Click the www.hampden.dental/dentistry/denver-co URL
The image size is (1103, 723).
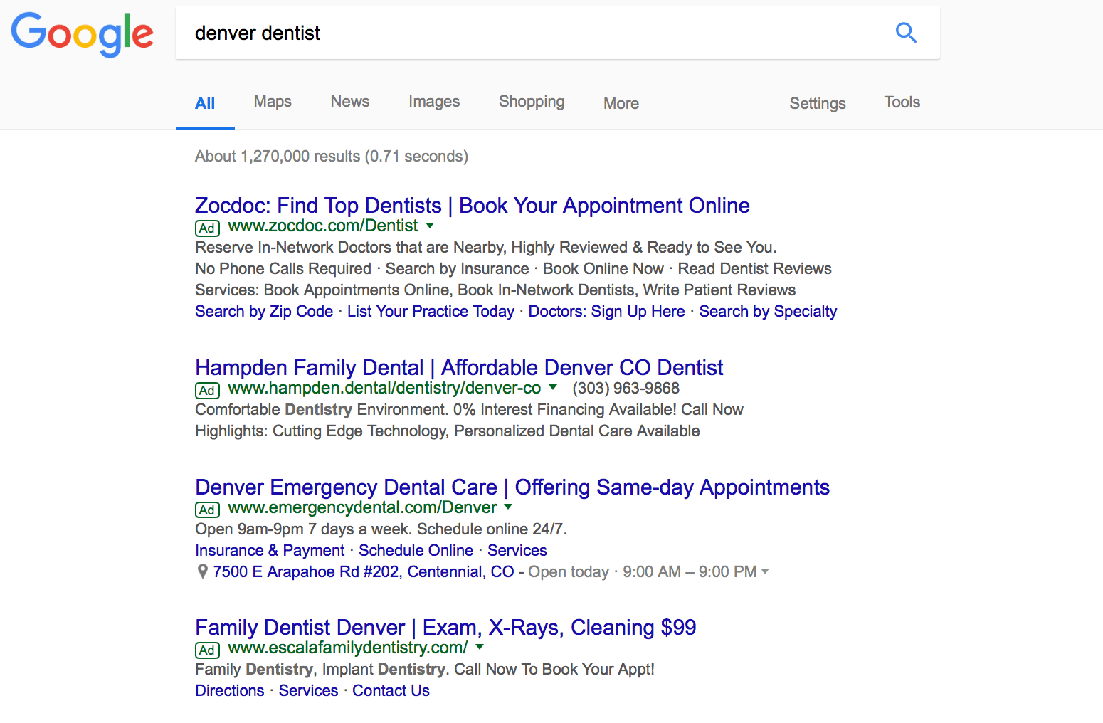pyautogui.click(x=384, y=388)
